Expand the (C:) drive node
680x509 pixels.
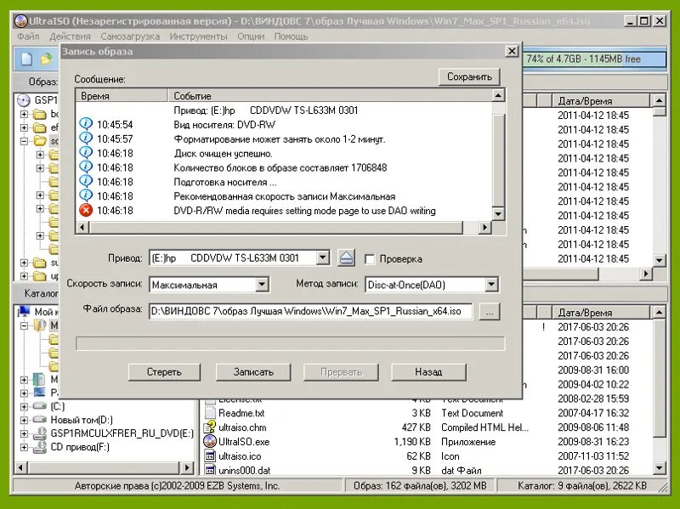pos(24,406)
